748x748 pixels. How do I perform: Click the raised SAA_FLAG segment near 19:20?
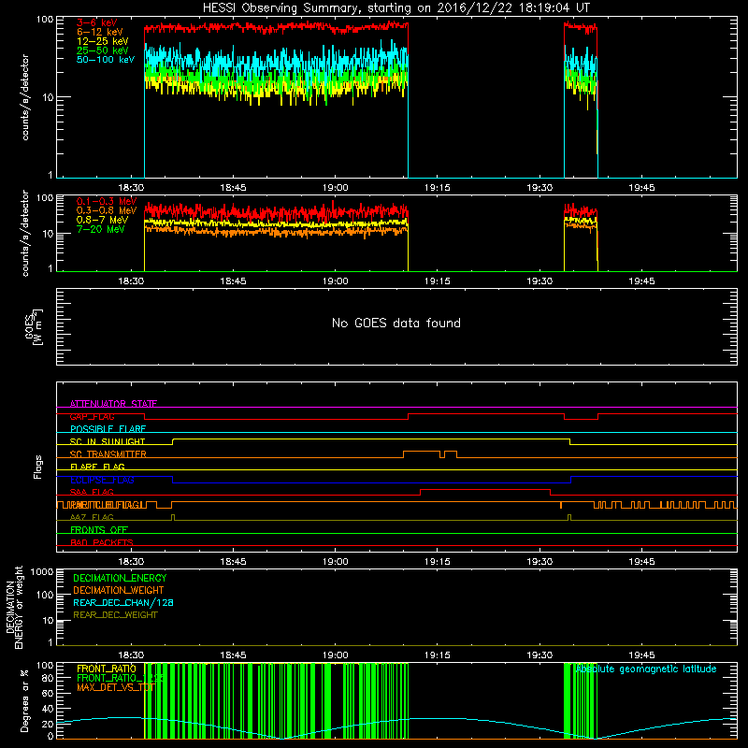click(485, 489)
